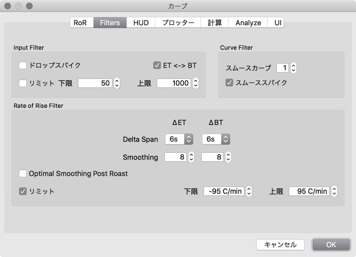Open the ΔBT Delta Span dropdown
Image resolution: width=356 pixels, height=257 pixels.
click(x=216, y=139)
